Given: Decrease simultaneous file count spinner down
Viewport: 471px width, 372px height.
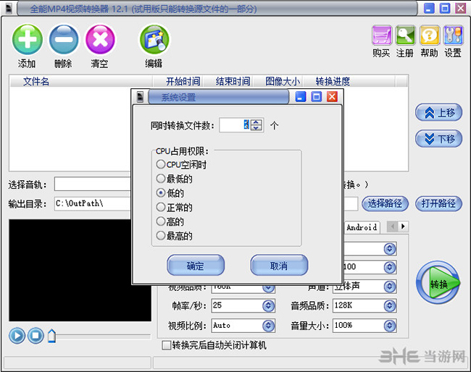Looking at the screenshot, I should 257,128.
